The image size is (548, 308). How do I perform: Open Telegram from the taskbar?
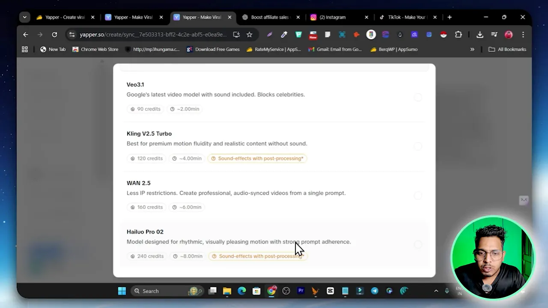pyautogui.click(x=374, y=291)
